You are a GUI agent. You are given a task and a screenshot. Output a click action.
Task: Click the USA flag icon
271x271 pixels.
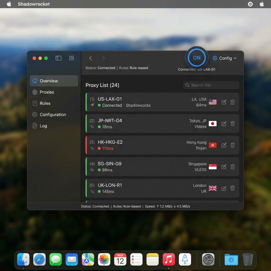tap(213, 102)
